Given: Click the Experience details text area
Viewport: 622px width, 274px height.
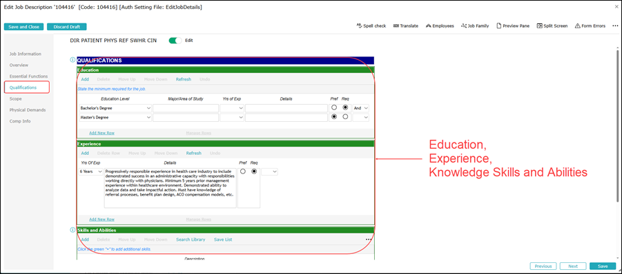Looking at the screenshot, I should click(x=171, y=188).
